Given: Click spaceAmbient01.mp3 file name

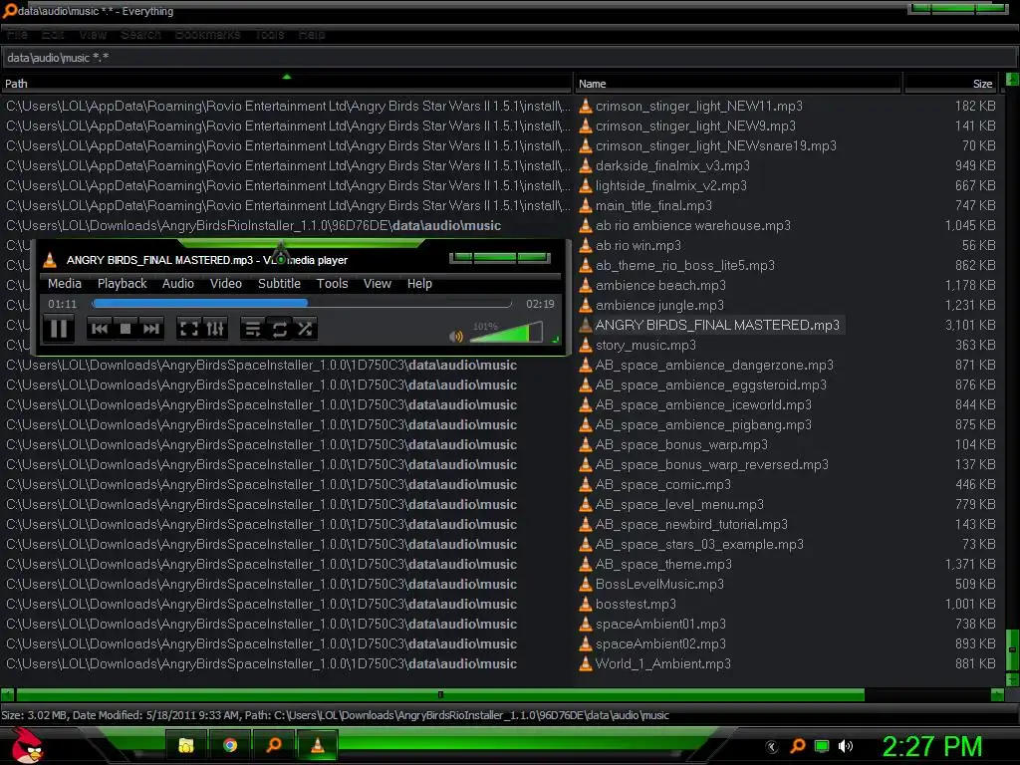Looking at the screenshot, I should (660, 624).
